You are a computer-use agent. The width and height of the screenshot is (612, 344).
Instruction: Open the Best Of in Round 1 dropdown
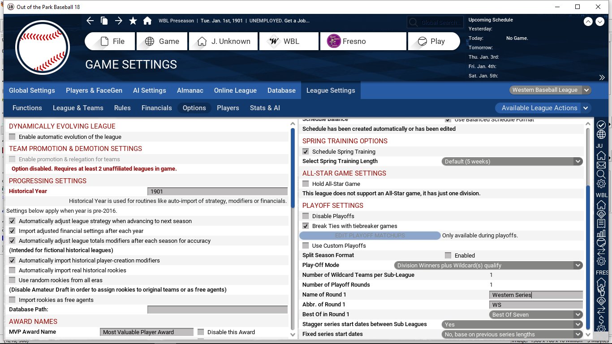pos(536,315)
